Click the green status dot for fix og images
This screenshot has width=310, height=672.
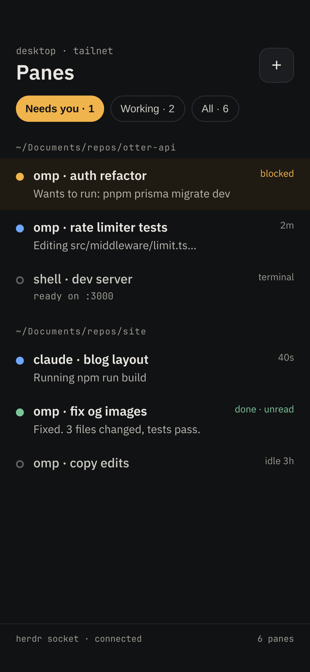(x=20, y=412)
